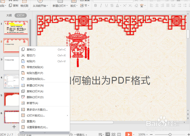Choose 重置(R) menu item
190x136 pixels.
click(44, 121)
